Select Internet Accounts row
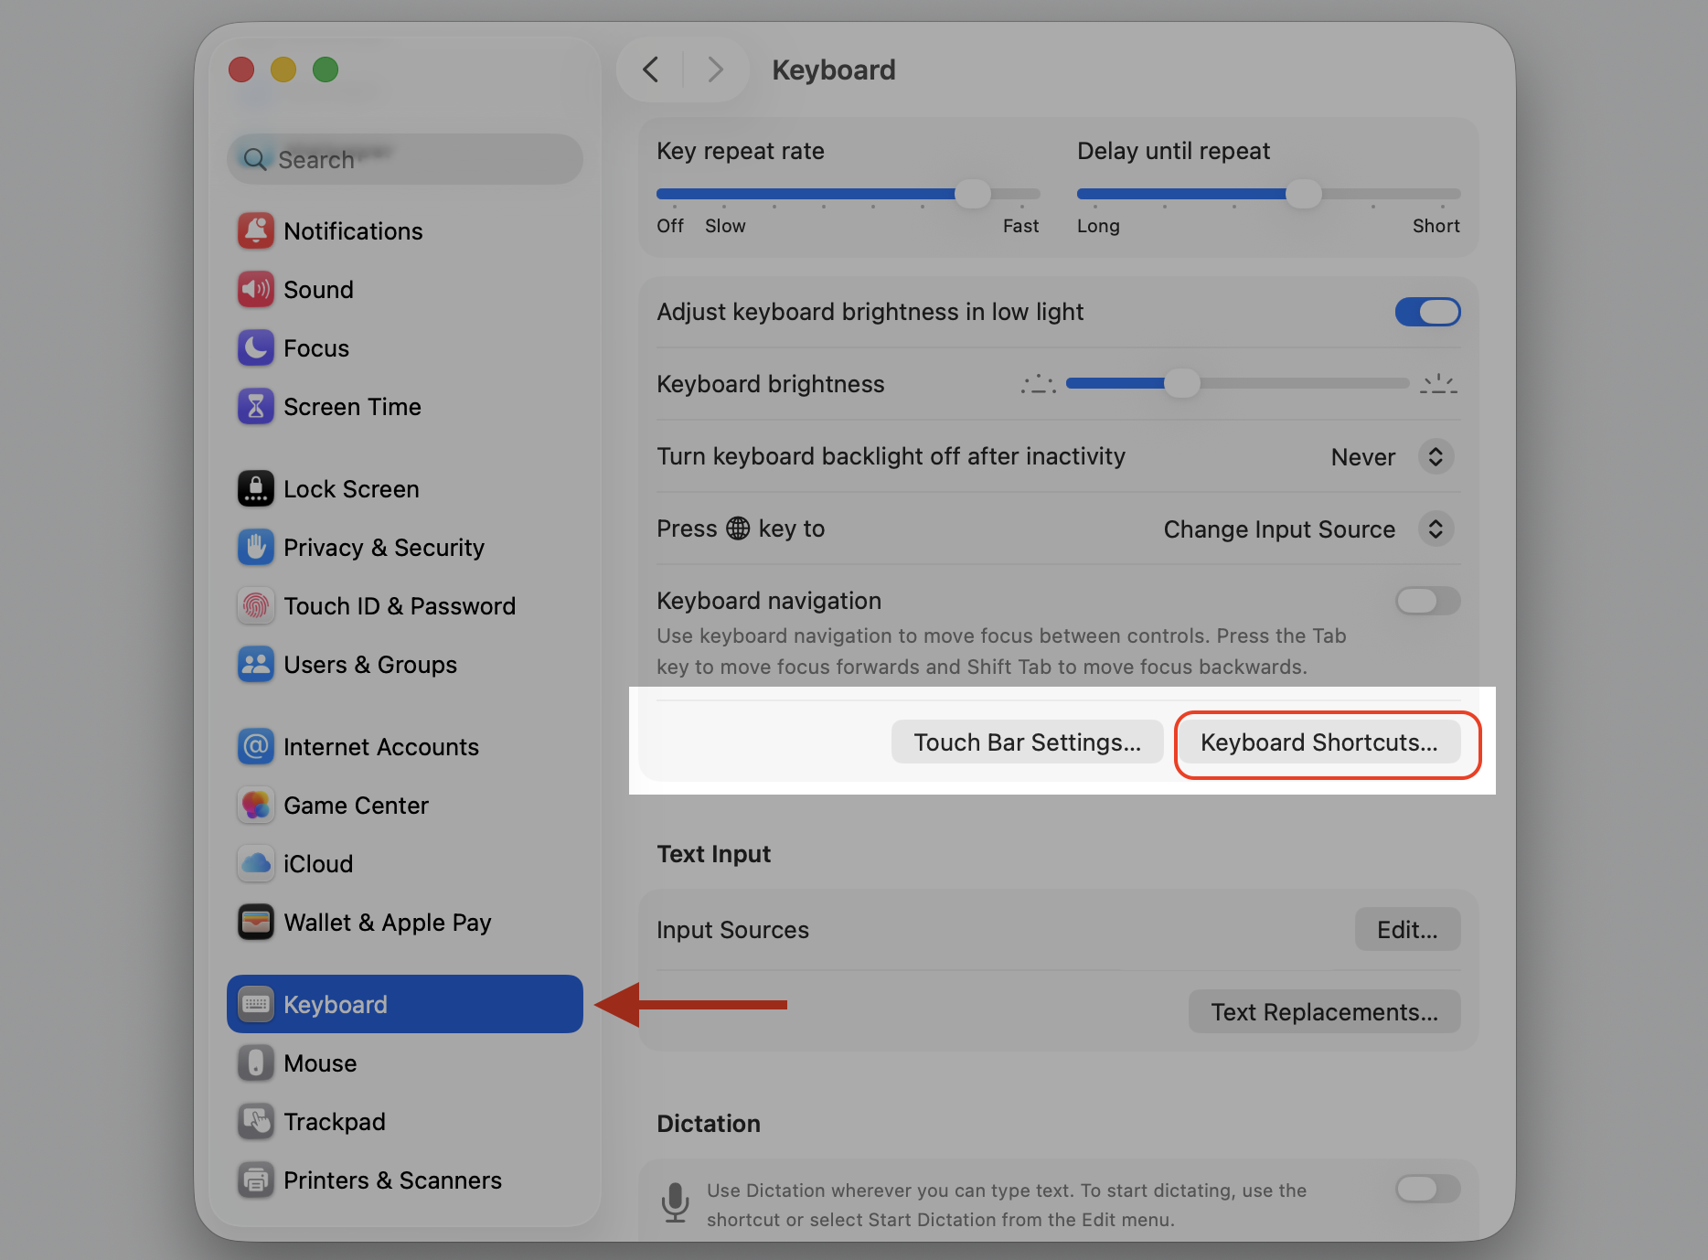Viewport: 1708px width, 1260px height. (x=405, y=747)
